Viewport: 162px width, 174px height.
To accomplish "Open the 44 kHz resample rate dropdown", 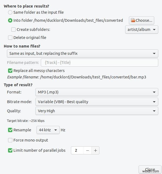I will [48, 130].
